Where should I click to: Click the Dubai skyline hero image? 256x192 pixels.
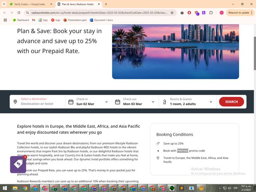[x=176, y=52]
